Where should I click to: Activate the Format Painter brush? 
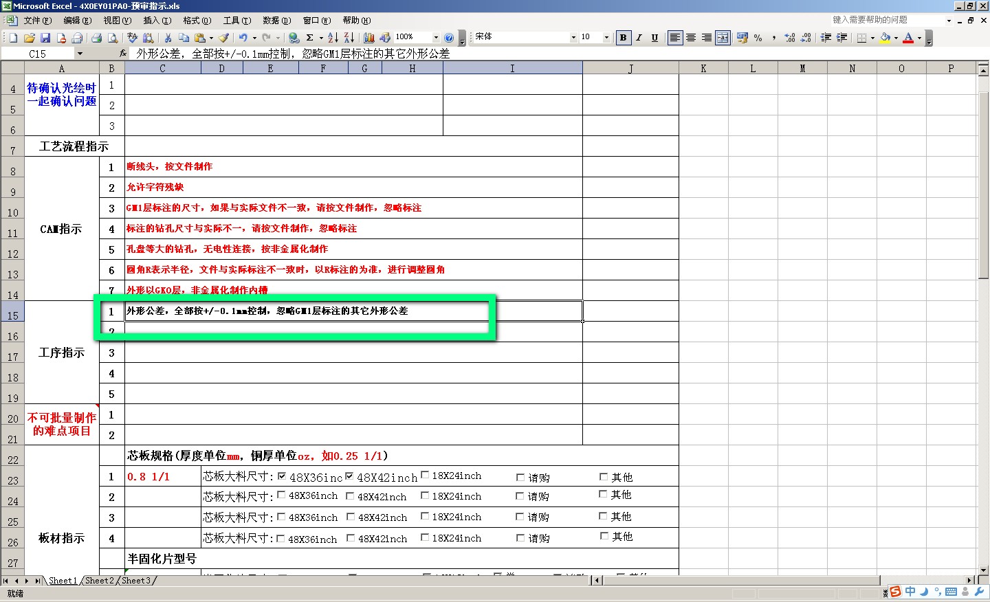[224, 38]
